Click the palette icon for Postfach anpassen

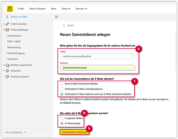7,77
